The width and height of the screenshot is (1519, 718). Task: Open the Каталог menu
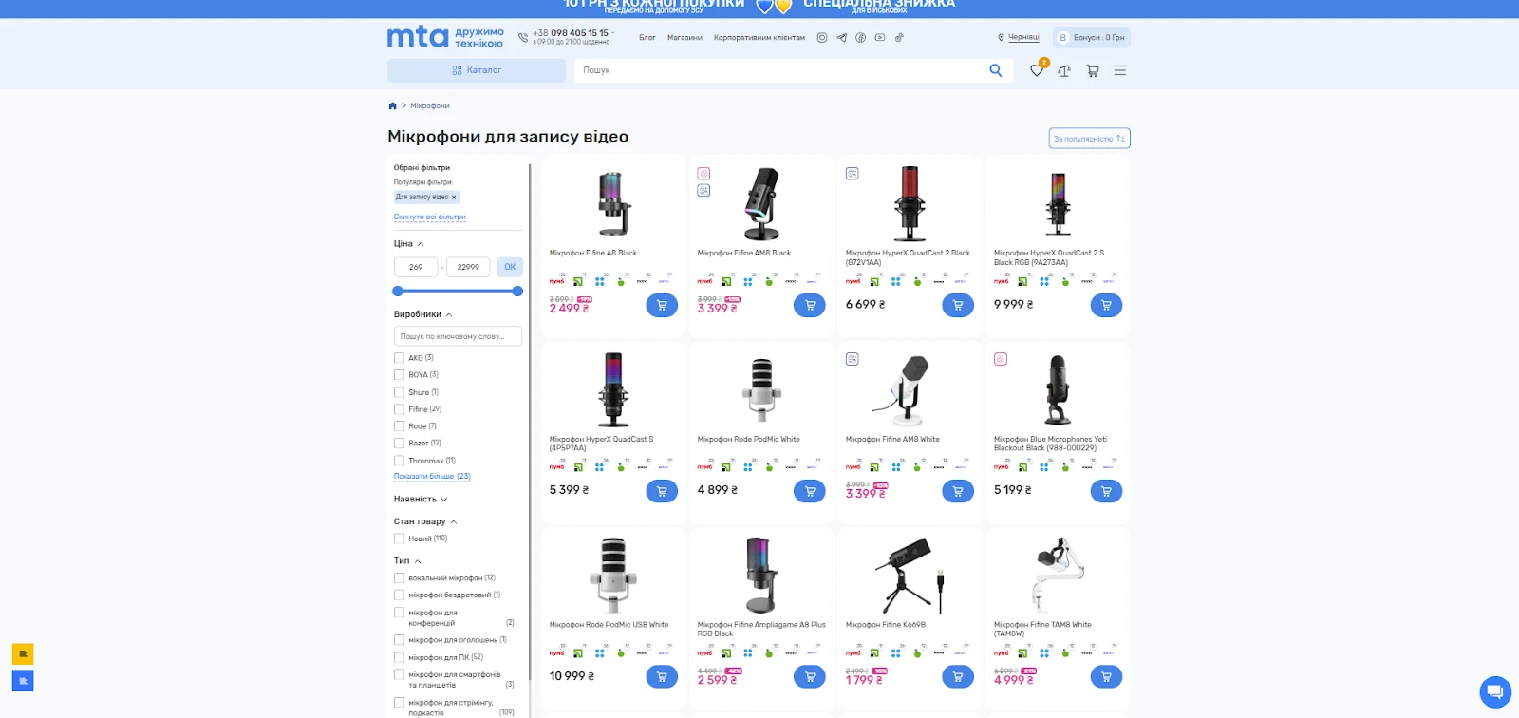tap(477, 70)
